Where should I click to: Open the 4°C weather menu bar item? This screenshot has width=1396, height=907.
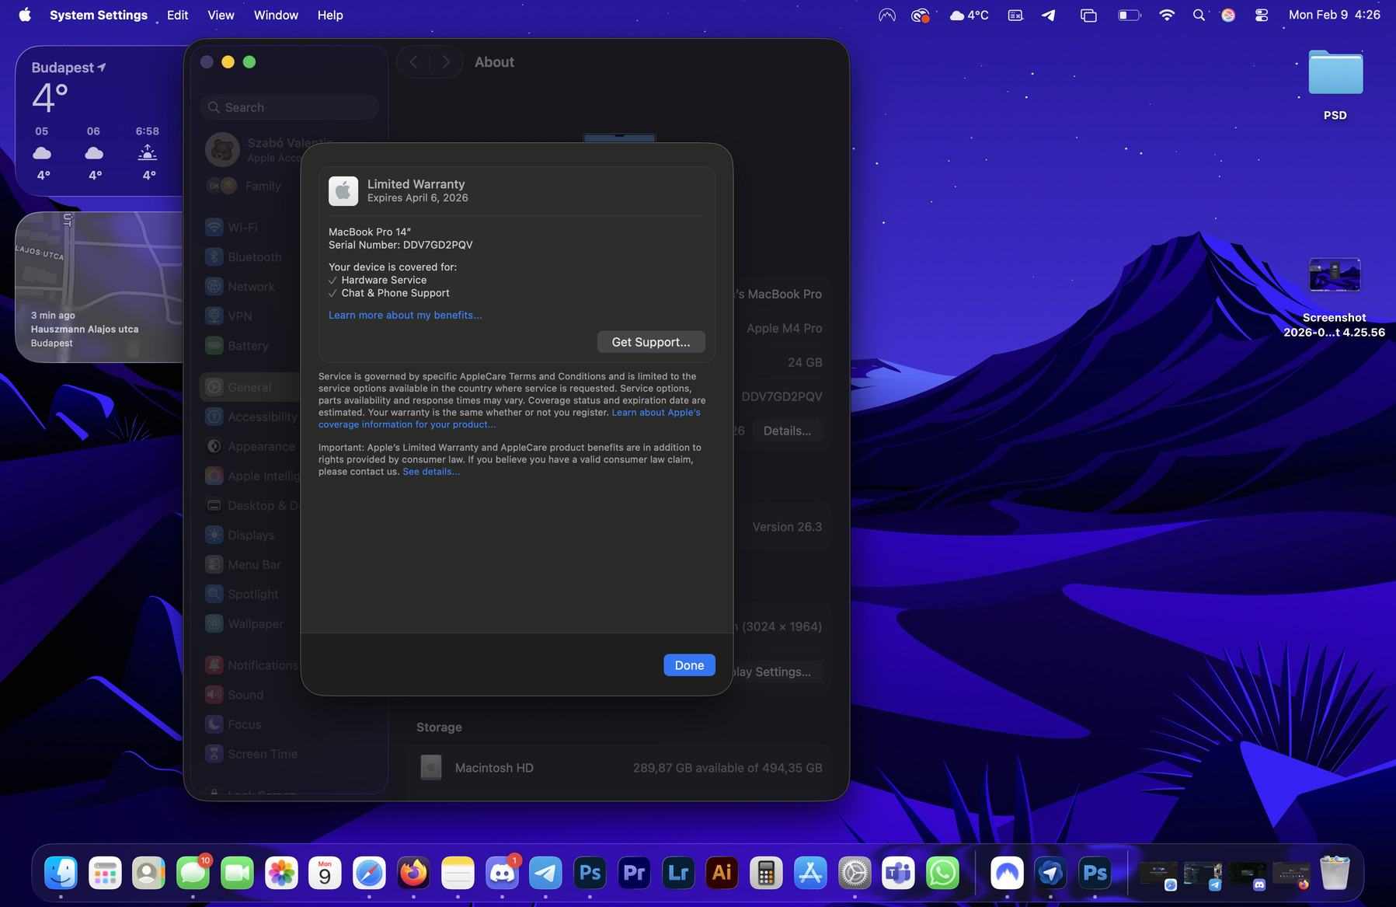[969, 15]
